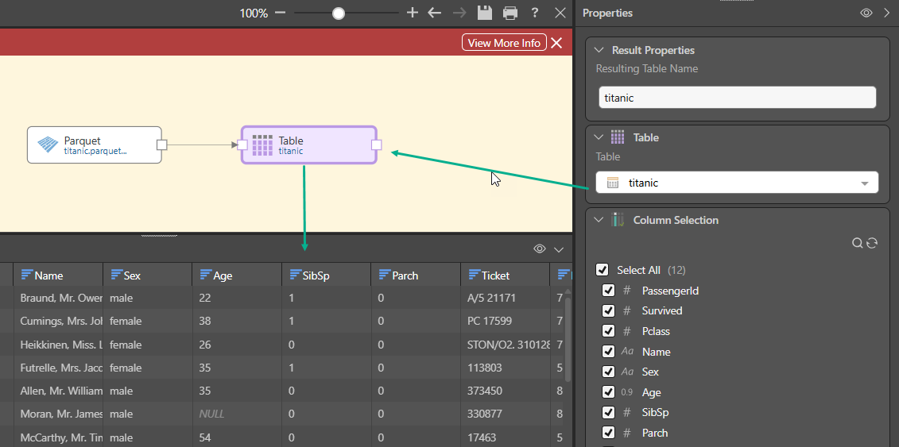The image size is (899, 447).
Task: Uncheck the Name column checkbox
Action: click(608, 352)
